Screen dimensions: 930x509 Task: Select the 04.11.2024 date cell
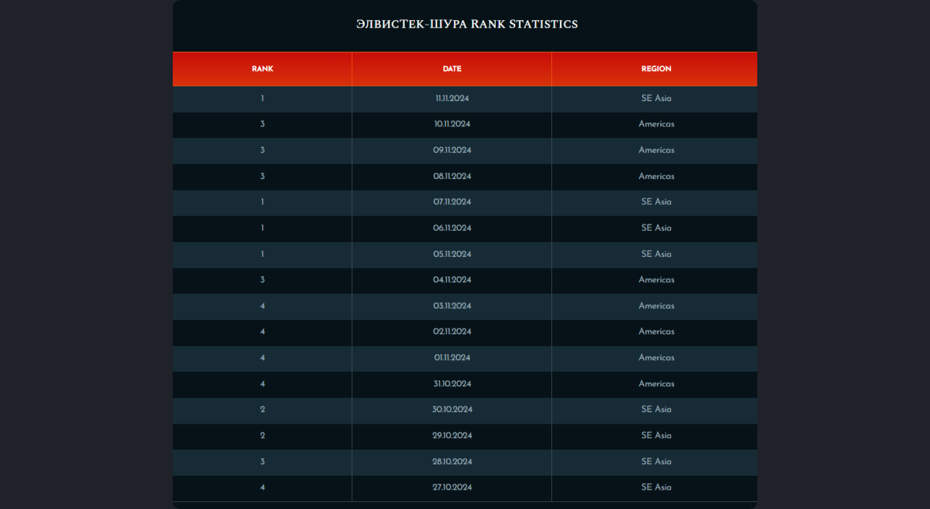[452, 280]
